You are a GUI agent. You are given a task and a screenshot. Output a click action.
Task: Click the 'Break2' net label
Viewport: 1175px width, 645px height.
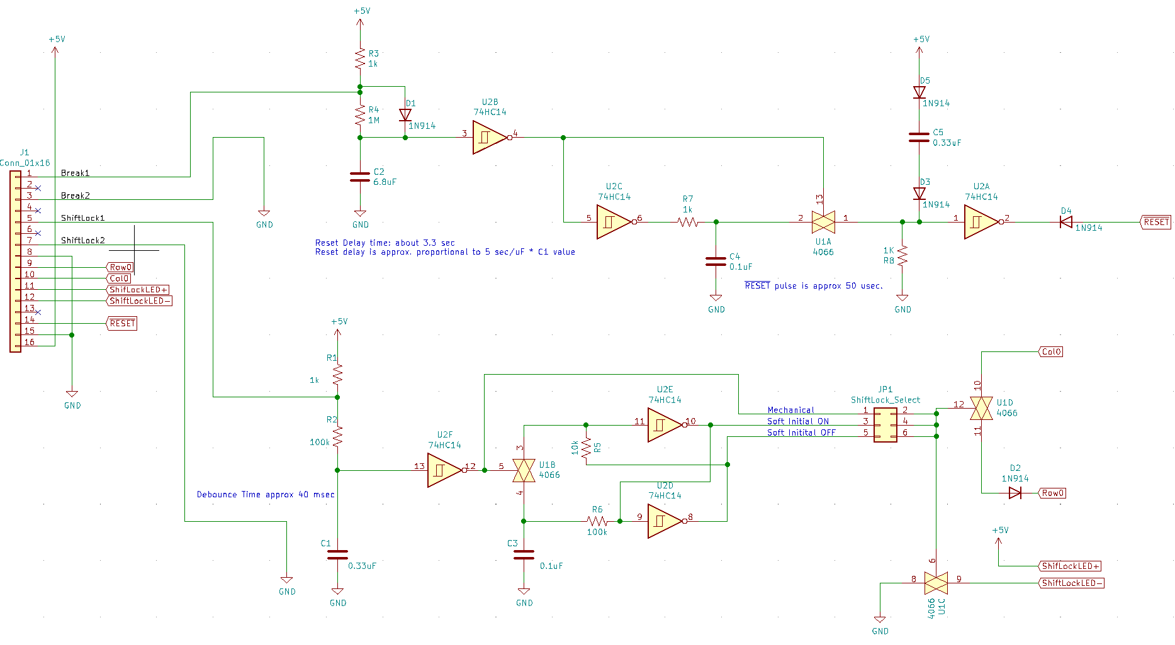pyautogui.click(x=75, y=196)
